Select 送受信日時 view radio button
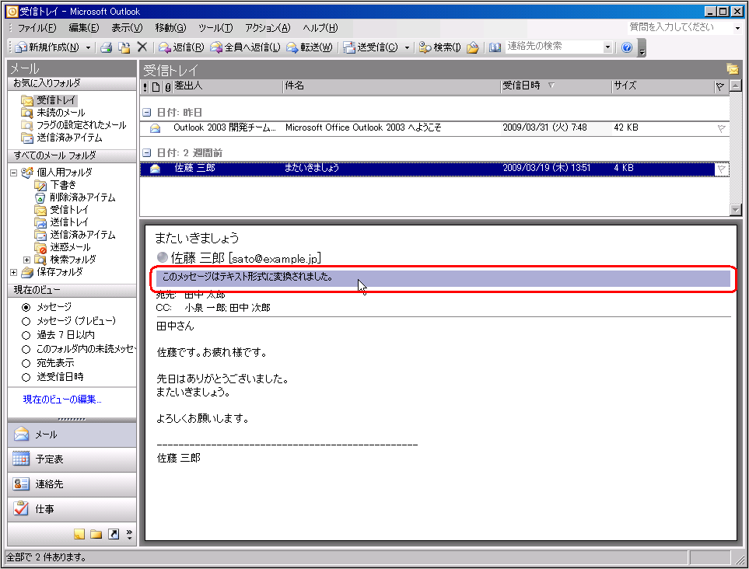Viewport: 749px width, 569px height. 26,377
